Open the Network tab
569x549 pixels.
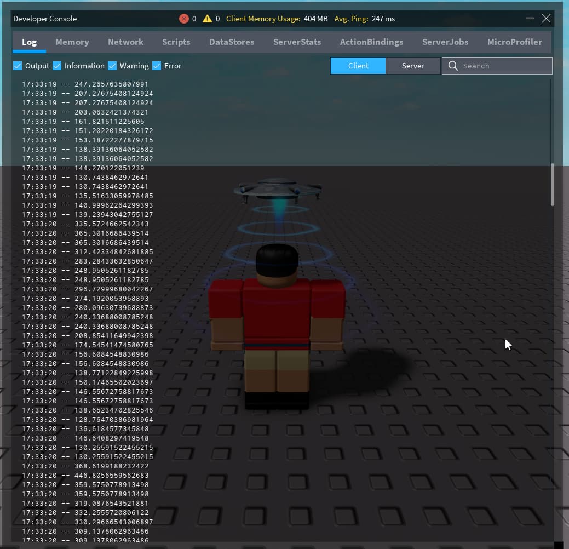coord(125,42)
